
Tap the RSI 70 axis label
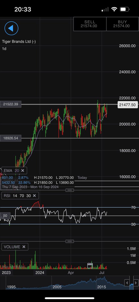click(x=133, y=207)
